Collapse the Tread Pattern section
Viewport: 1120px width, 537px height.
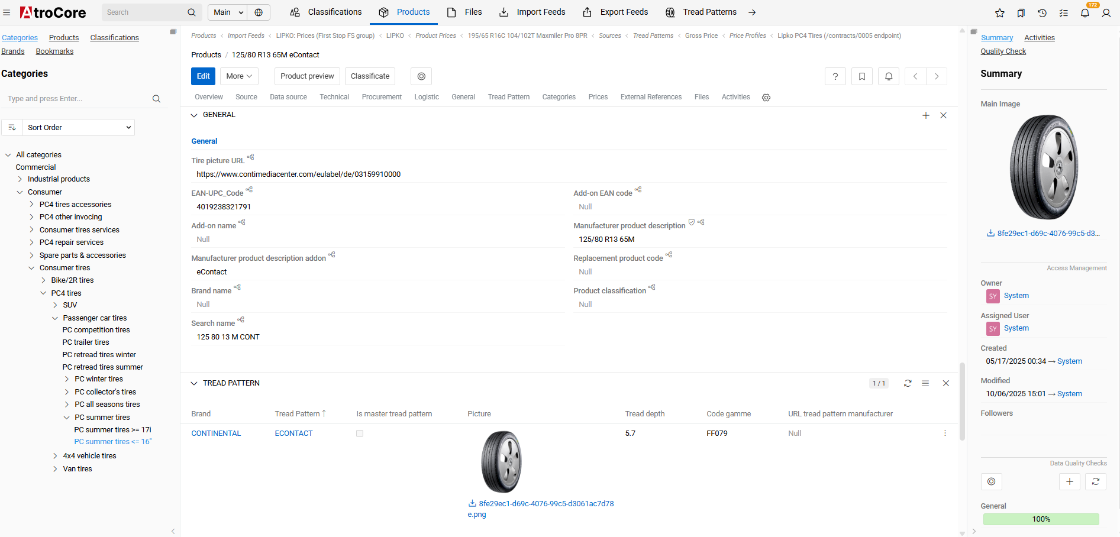click(194, 383)
